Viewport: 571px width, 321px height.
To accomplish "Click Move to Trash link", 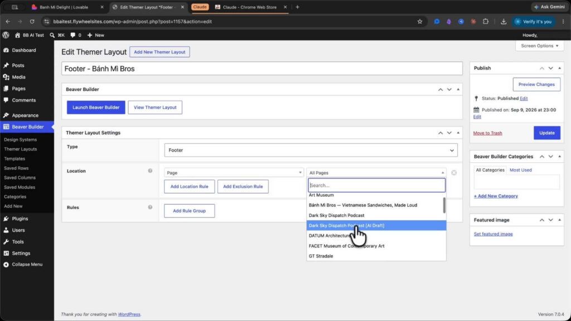I will (x=487, y=133).
